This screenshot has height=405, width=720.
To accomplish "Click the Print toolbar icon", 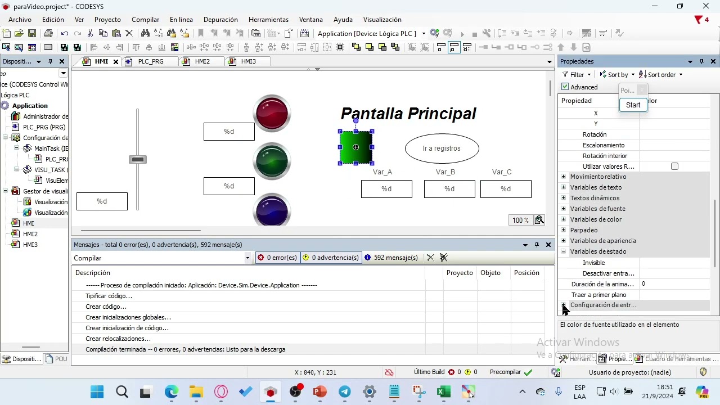I will (48, 34).
